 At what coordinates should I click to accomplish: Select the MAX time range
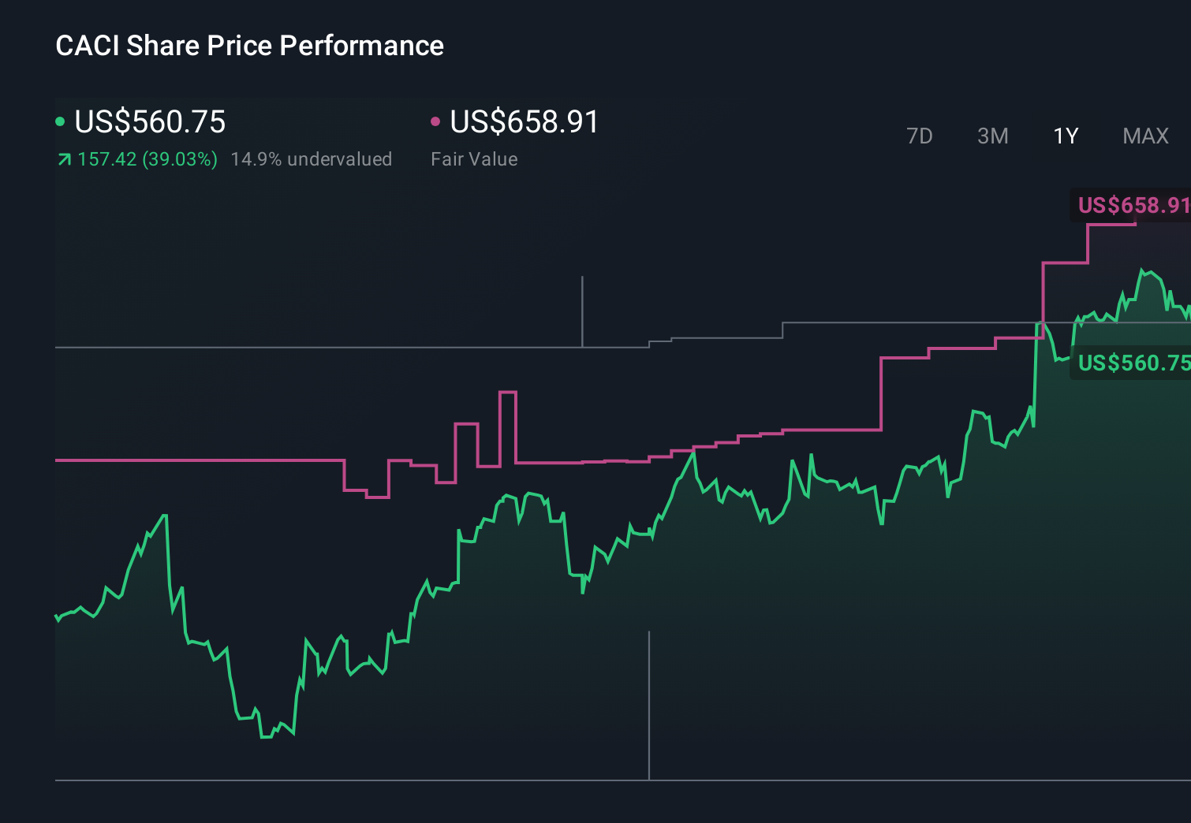click(x=1145, y=136)
